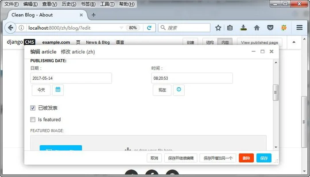
Task: Toggle the 已被发表 checkbox
Action: [33, 108]
